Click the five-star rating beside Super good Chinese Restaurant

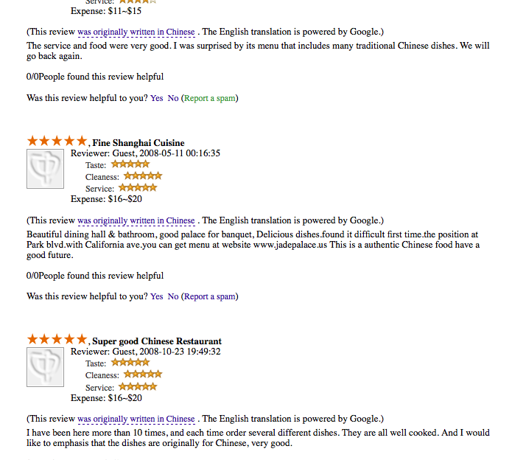pos(57,339)
